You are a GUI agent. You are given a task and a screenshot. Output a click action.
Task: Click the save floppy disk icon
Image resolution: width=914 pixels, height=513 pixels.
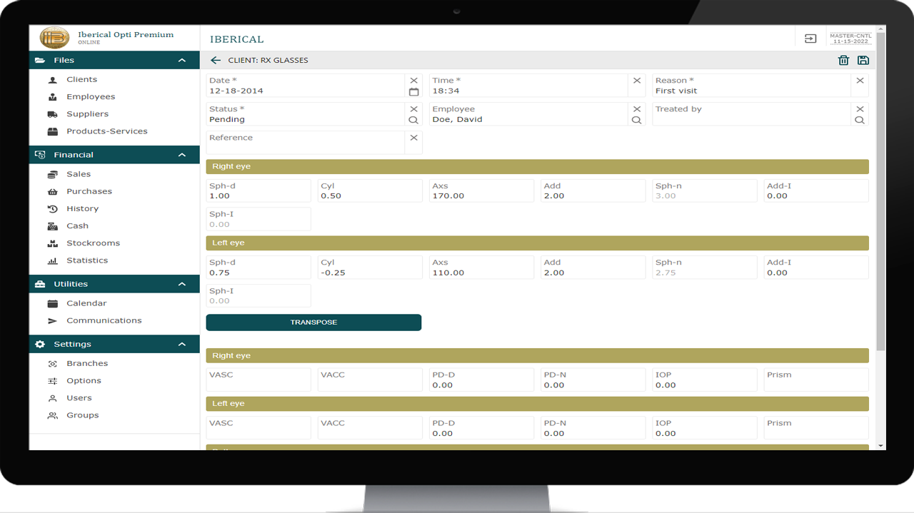tap(863, 61)
